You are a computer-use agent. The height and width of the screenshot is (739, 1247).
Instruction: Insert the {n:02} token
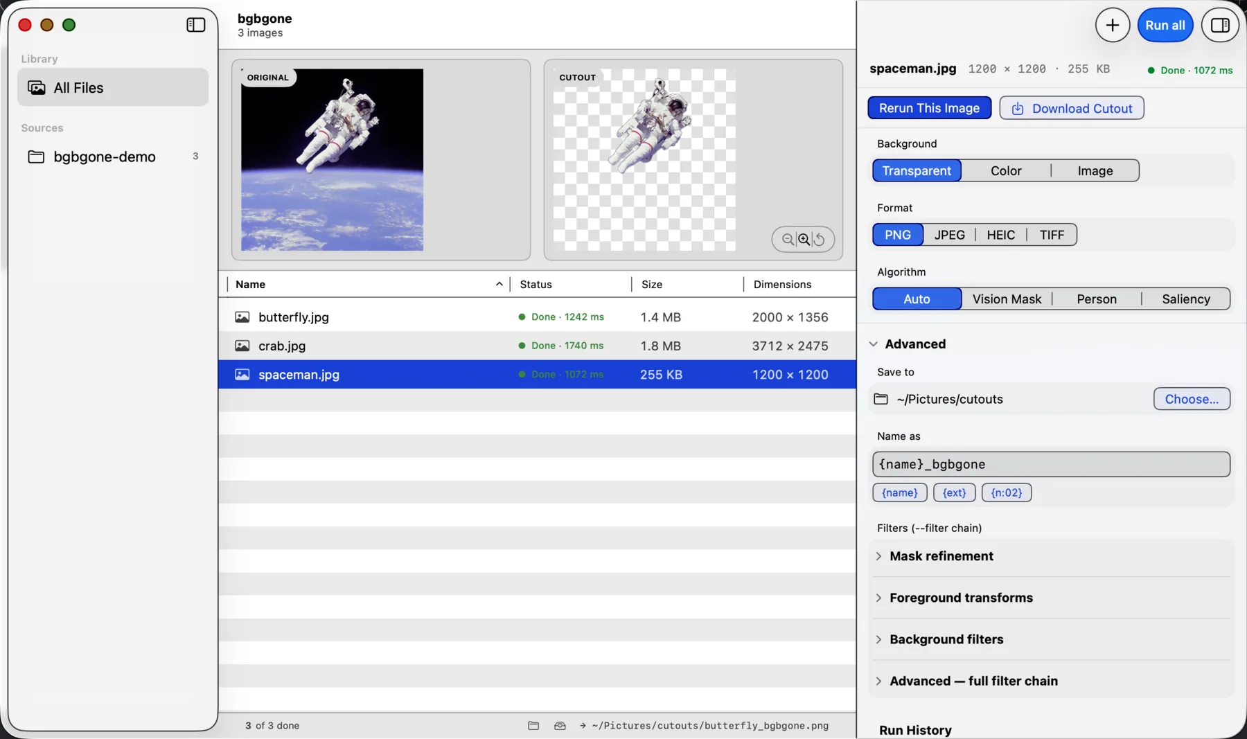coord(1006,492)
